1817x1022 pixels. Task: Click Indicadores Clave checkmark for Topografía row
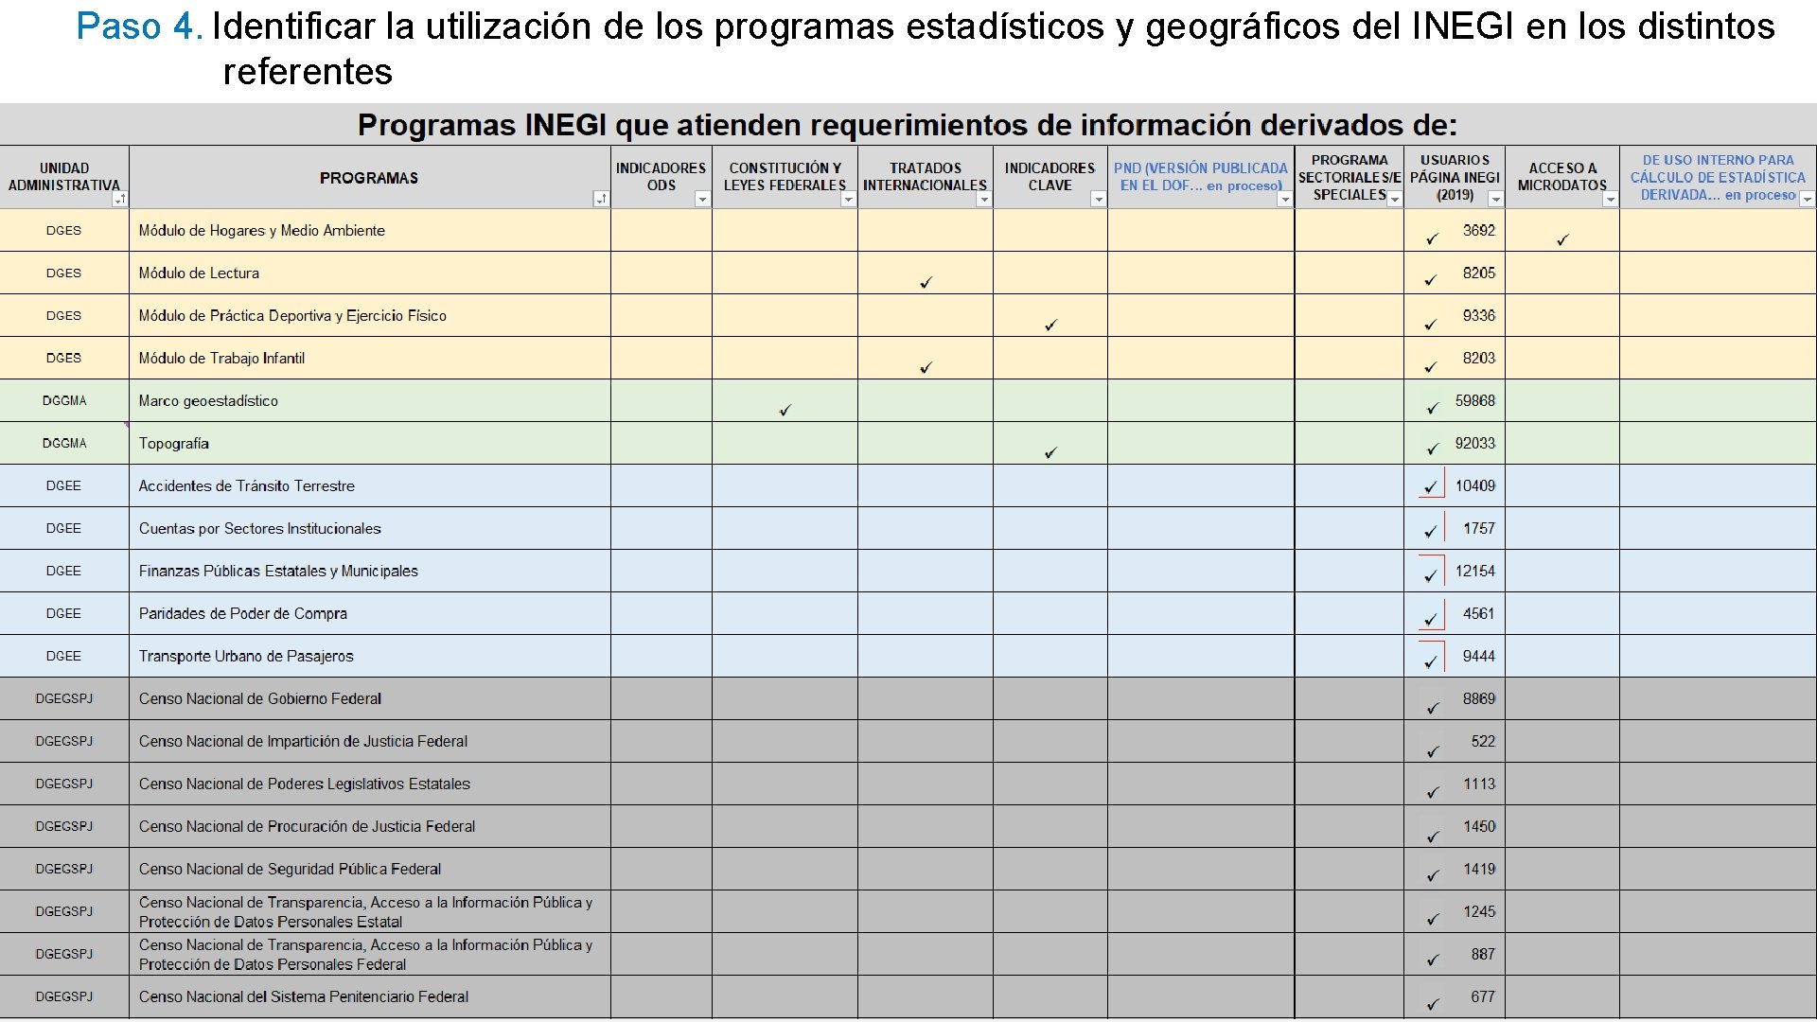coord(1050,452)
